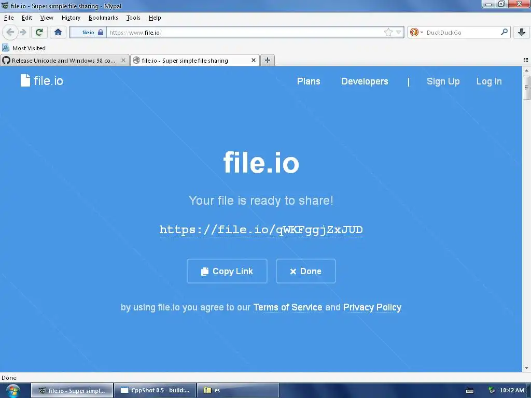The height and width of the screenshot is (398, 531).
Task: Click the Log In link
Action: point(489,81)
